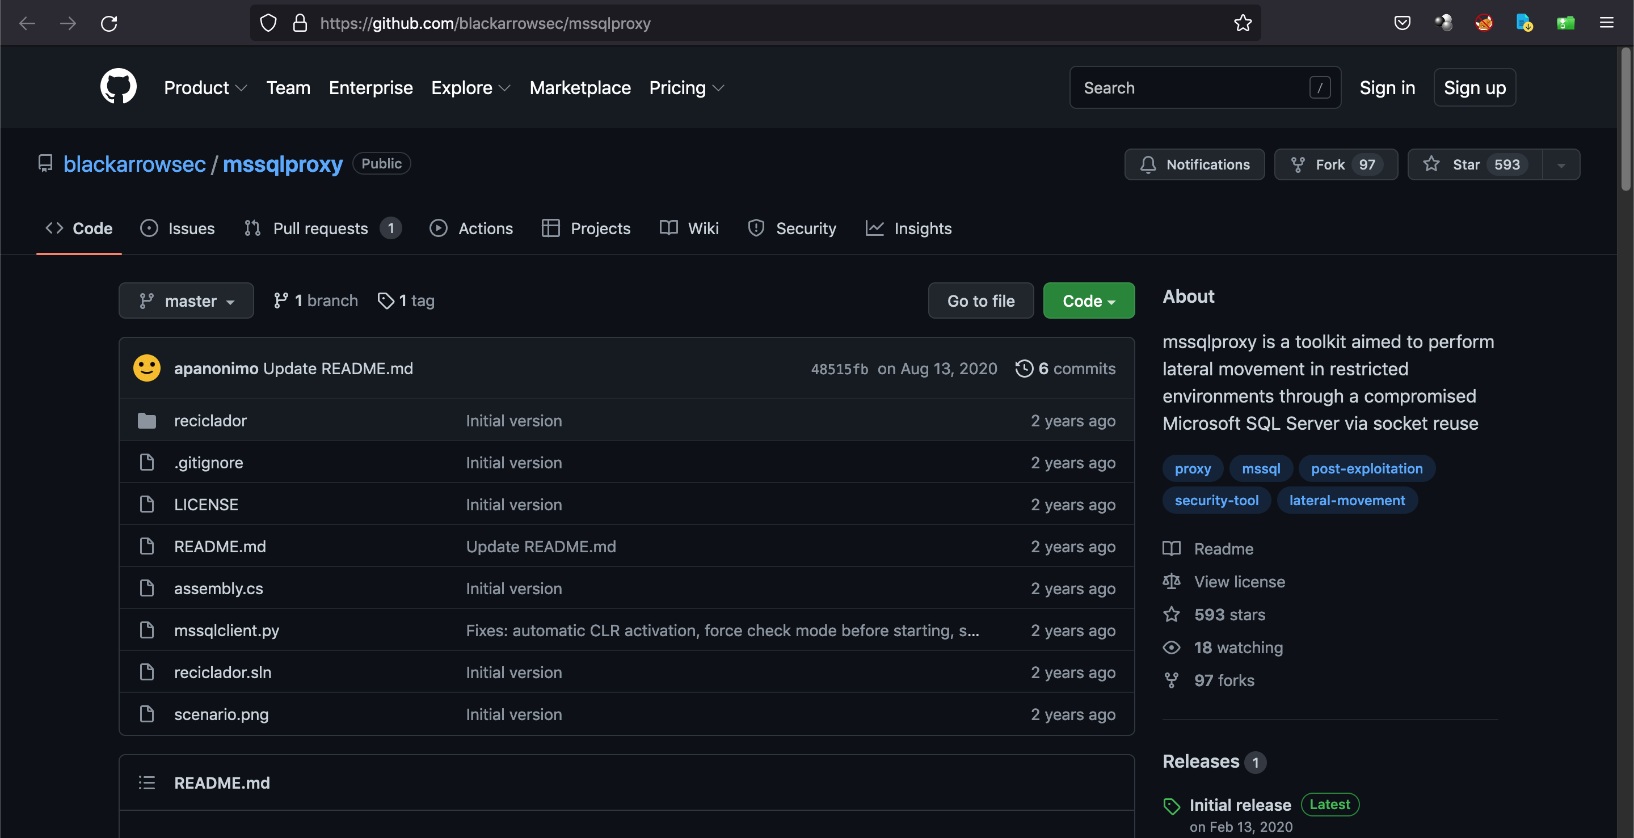
Task: Click the shield tracking protection icon
Action: pyautogui.click(x=268, y=23)
